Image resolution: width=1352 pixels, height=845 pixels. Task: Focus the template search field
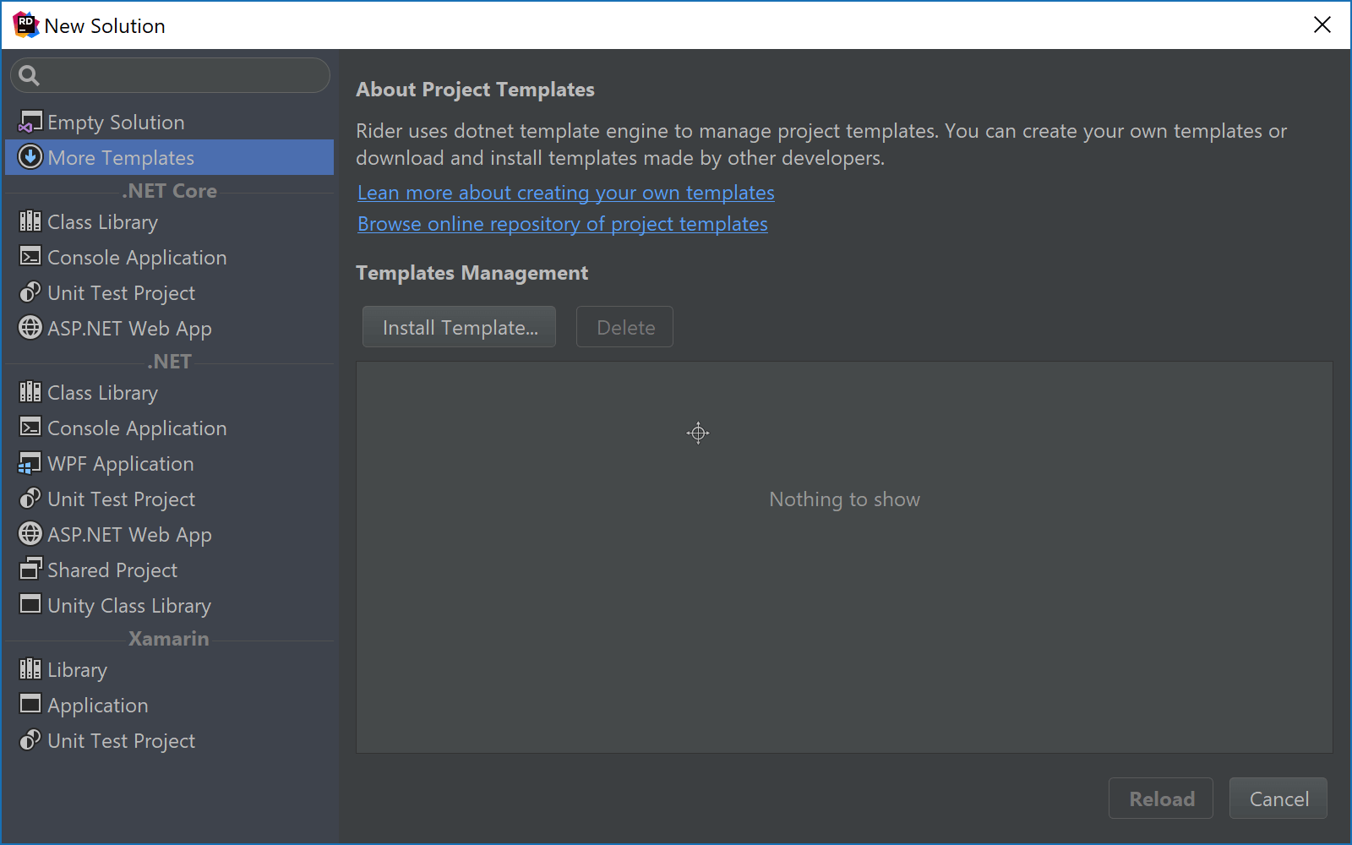170,75
